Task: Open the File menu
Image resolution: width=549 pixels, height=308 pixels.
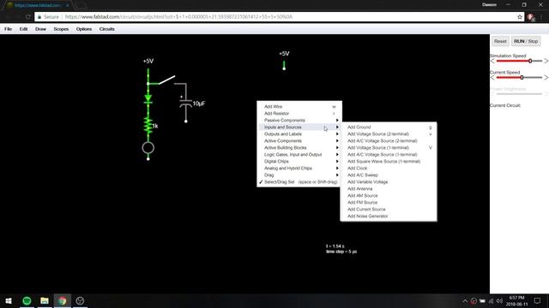Action: pyautogui.click(x=8, y=29)
